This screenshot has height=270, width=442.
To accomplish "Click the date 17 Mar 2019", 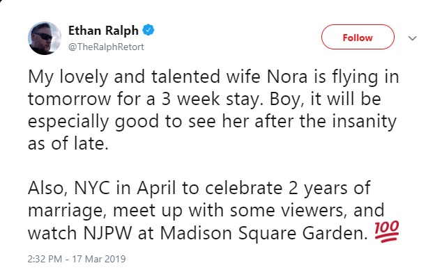I will coord(99,259).
